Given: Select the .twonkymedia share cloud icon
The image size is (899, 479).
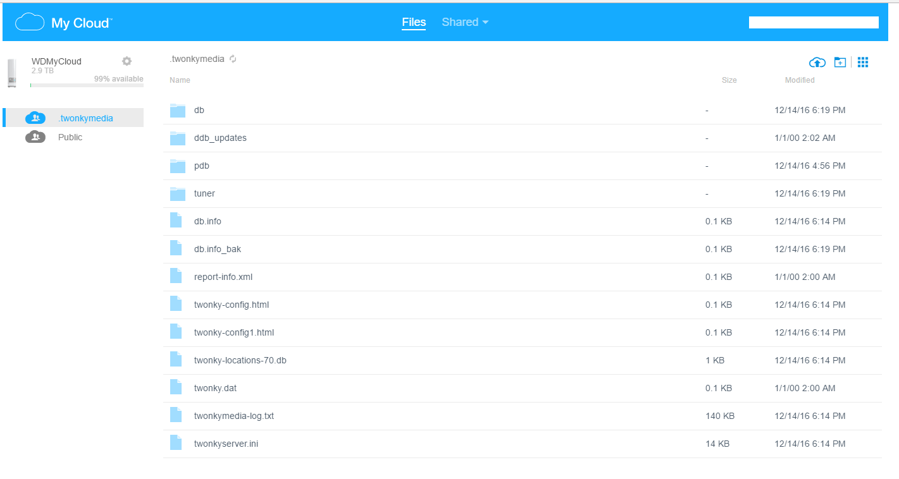Looking at the screenshot, I should click(35, 118).
